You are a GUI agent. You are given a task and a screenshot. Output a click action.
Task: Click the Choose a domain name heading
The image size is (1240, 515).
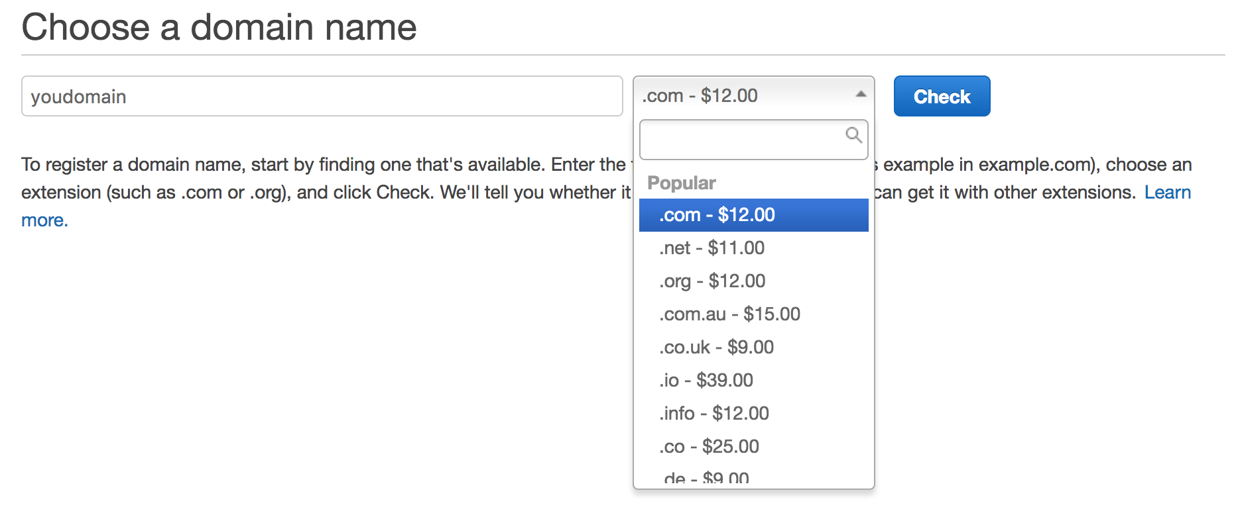219,28
